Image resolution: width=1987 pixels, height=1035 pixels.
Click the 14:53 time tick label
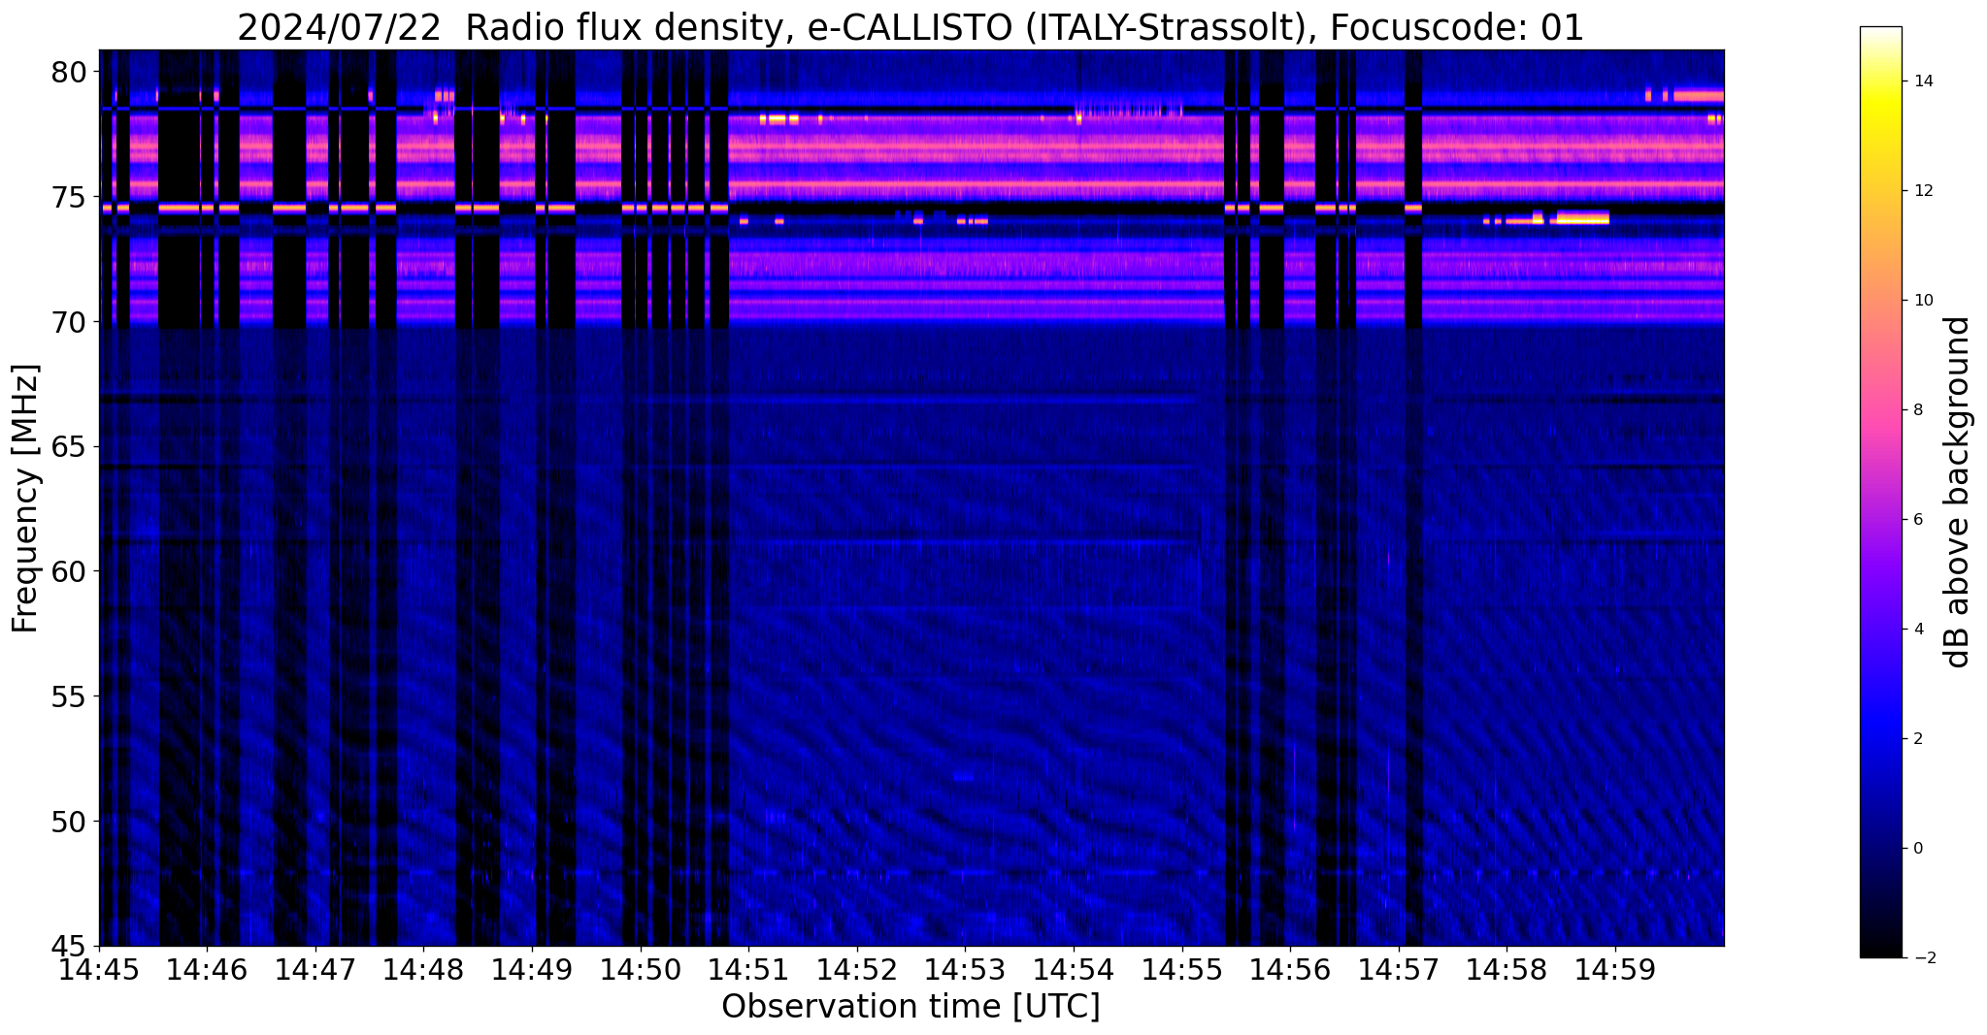pyautogui.click(x=966, y=969)
